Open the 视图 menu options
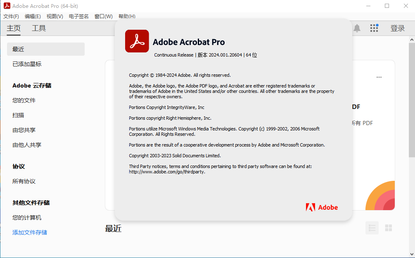 (54, 16)
